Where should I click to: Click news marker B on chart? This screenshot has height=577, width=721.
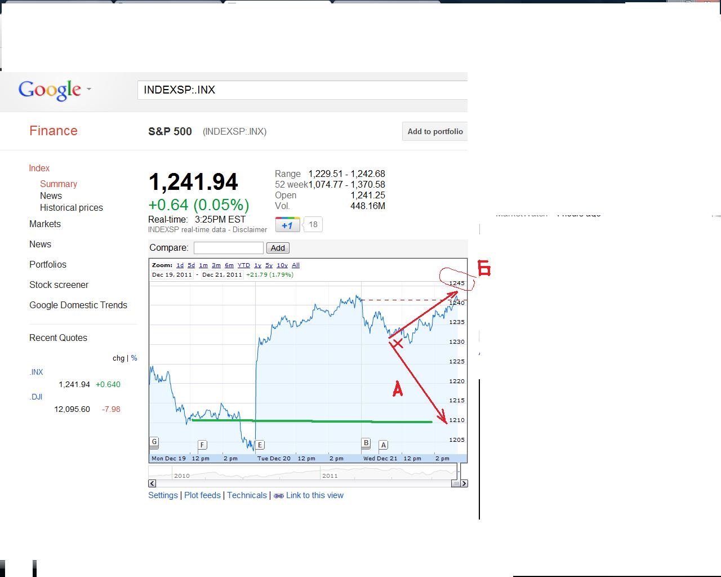(366, 443)
